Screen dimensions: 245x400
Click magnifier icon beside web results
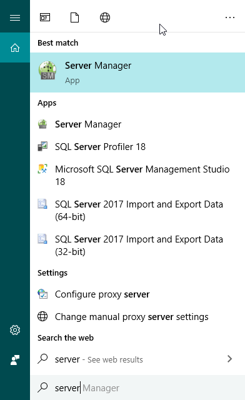(42, 358)
